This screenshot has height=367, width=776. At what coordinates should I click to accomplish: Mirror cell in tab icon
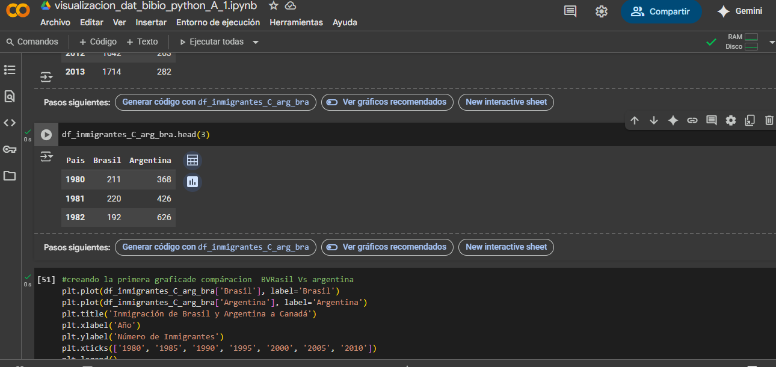[750, 120]
